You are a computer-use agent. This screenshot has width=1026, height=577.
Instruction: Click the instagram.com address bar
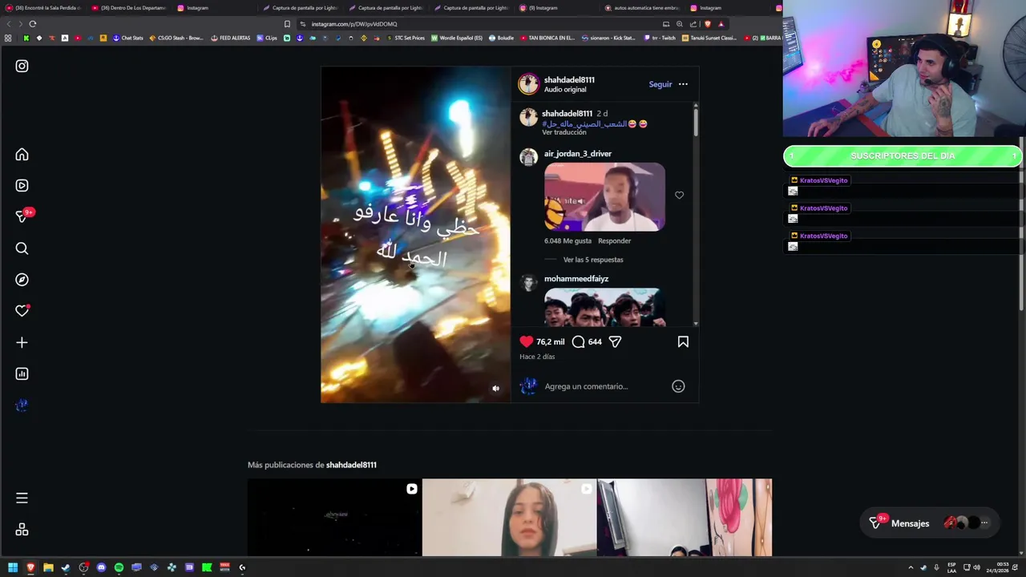[481, 24]
